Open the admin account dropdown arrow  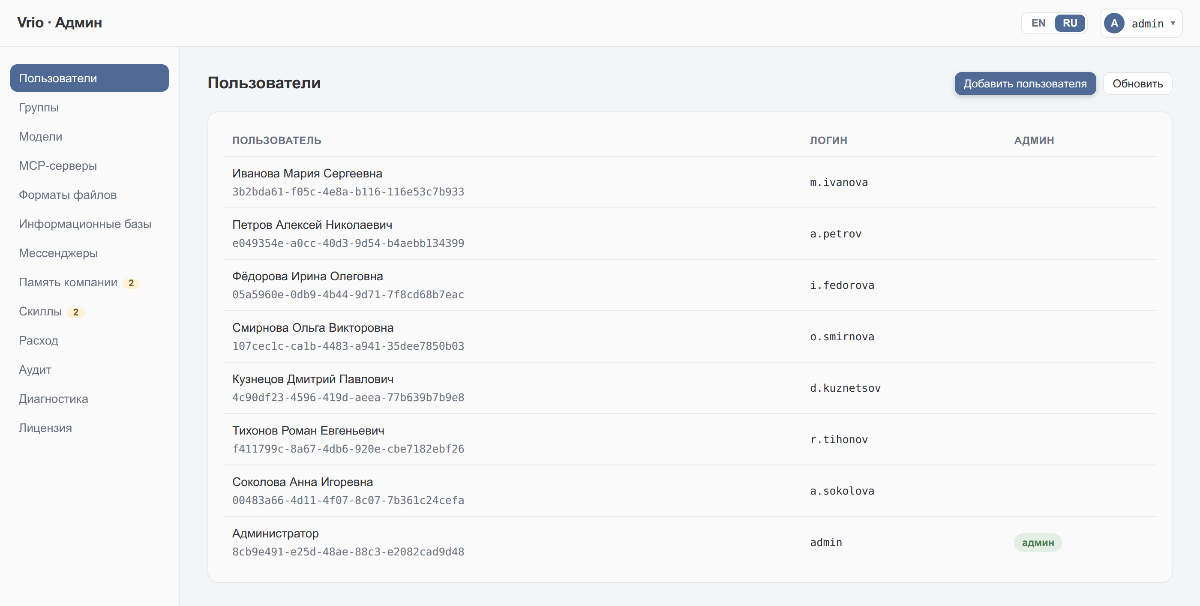pyautogui.click(x=1173, y=23)
